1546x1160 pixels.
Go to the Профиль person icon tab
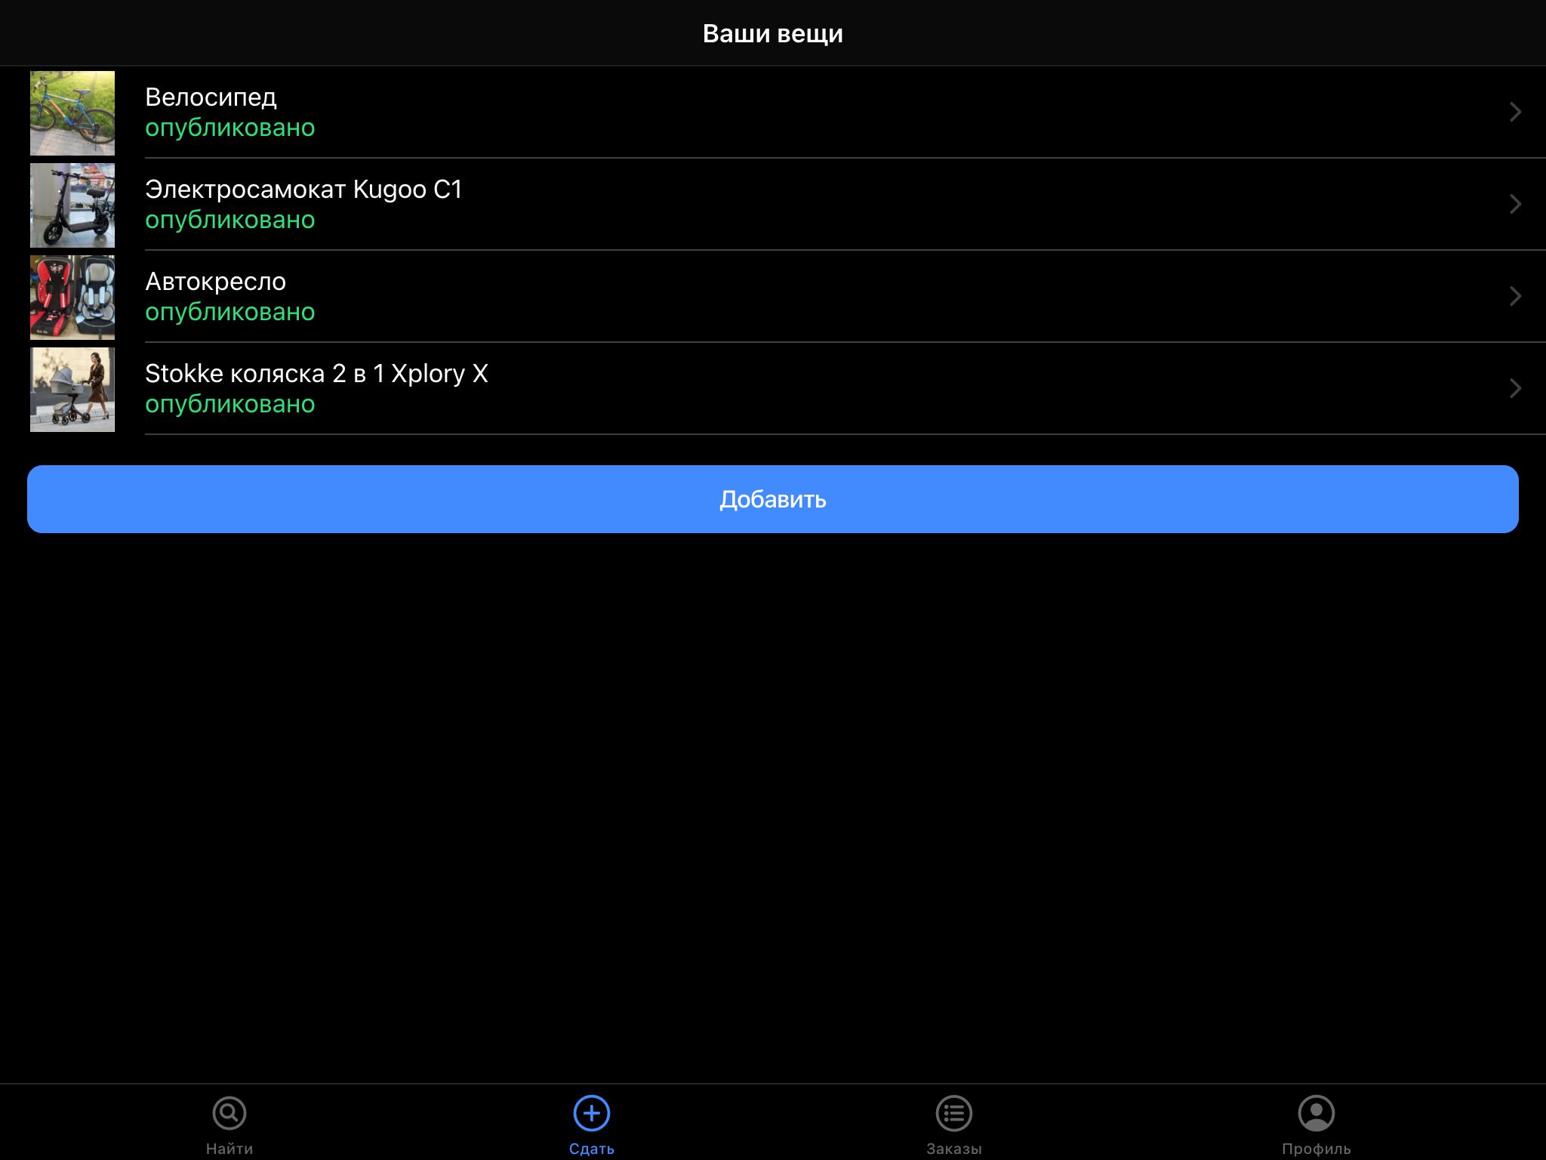pyautogui.click(x=1317, y=1112)
